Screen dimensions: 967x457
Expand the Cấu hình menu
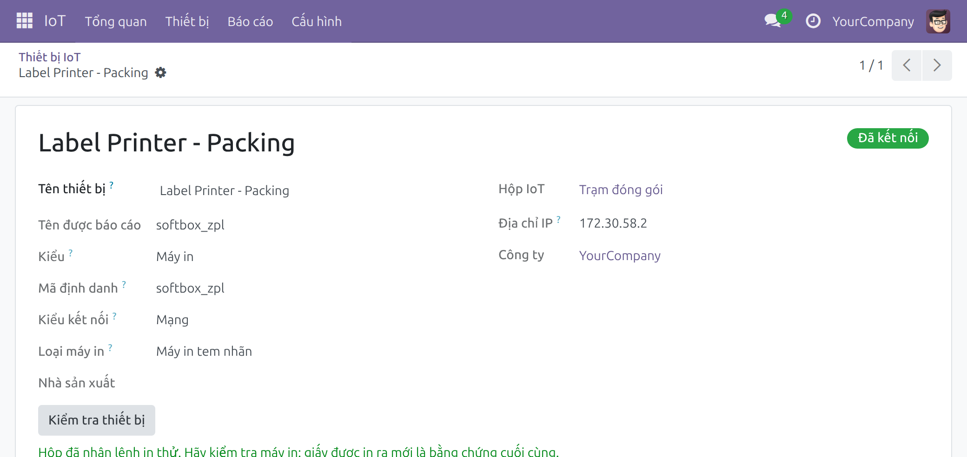pyautogui.click(x=317, y=21)
